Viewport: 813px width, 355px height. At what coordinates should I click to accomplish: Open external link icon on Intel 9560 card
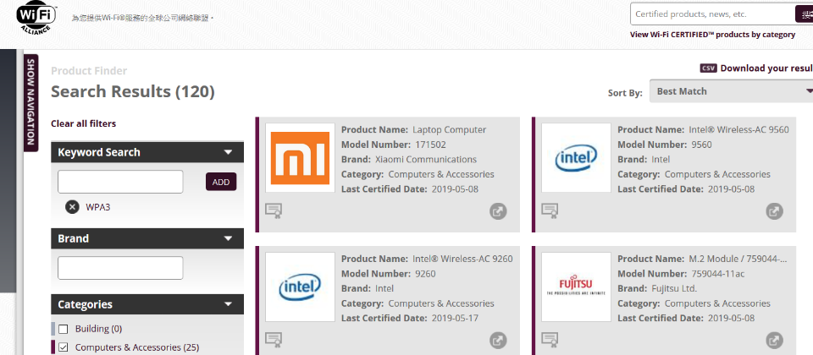click(x=774, y=211)
